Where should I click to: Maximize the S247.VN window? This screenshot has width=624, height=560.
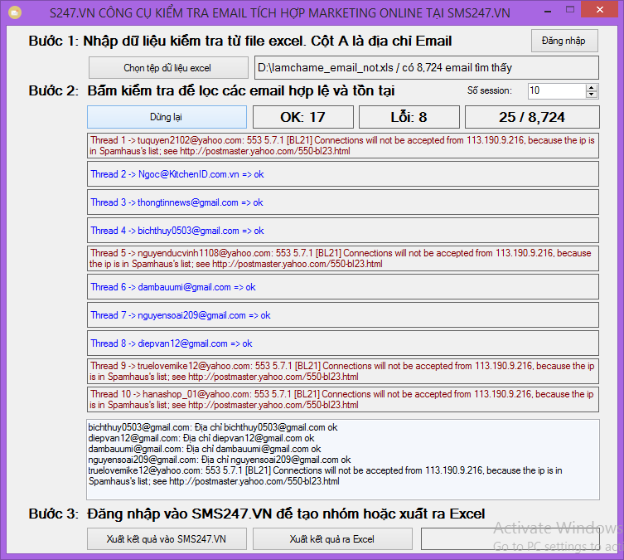pyautogui.click(x=570, y=10)
